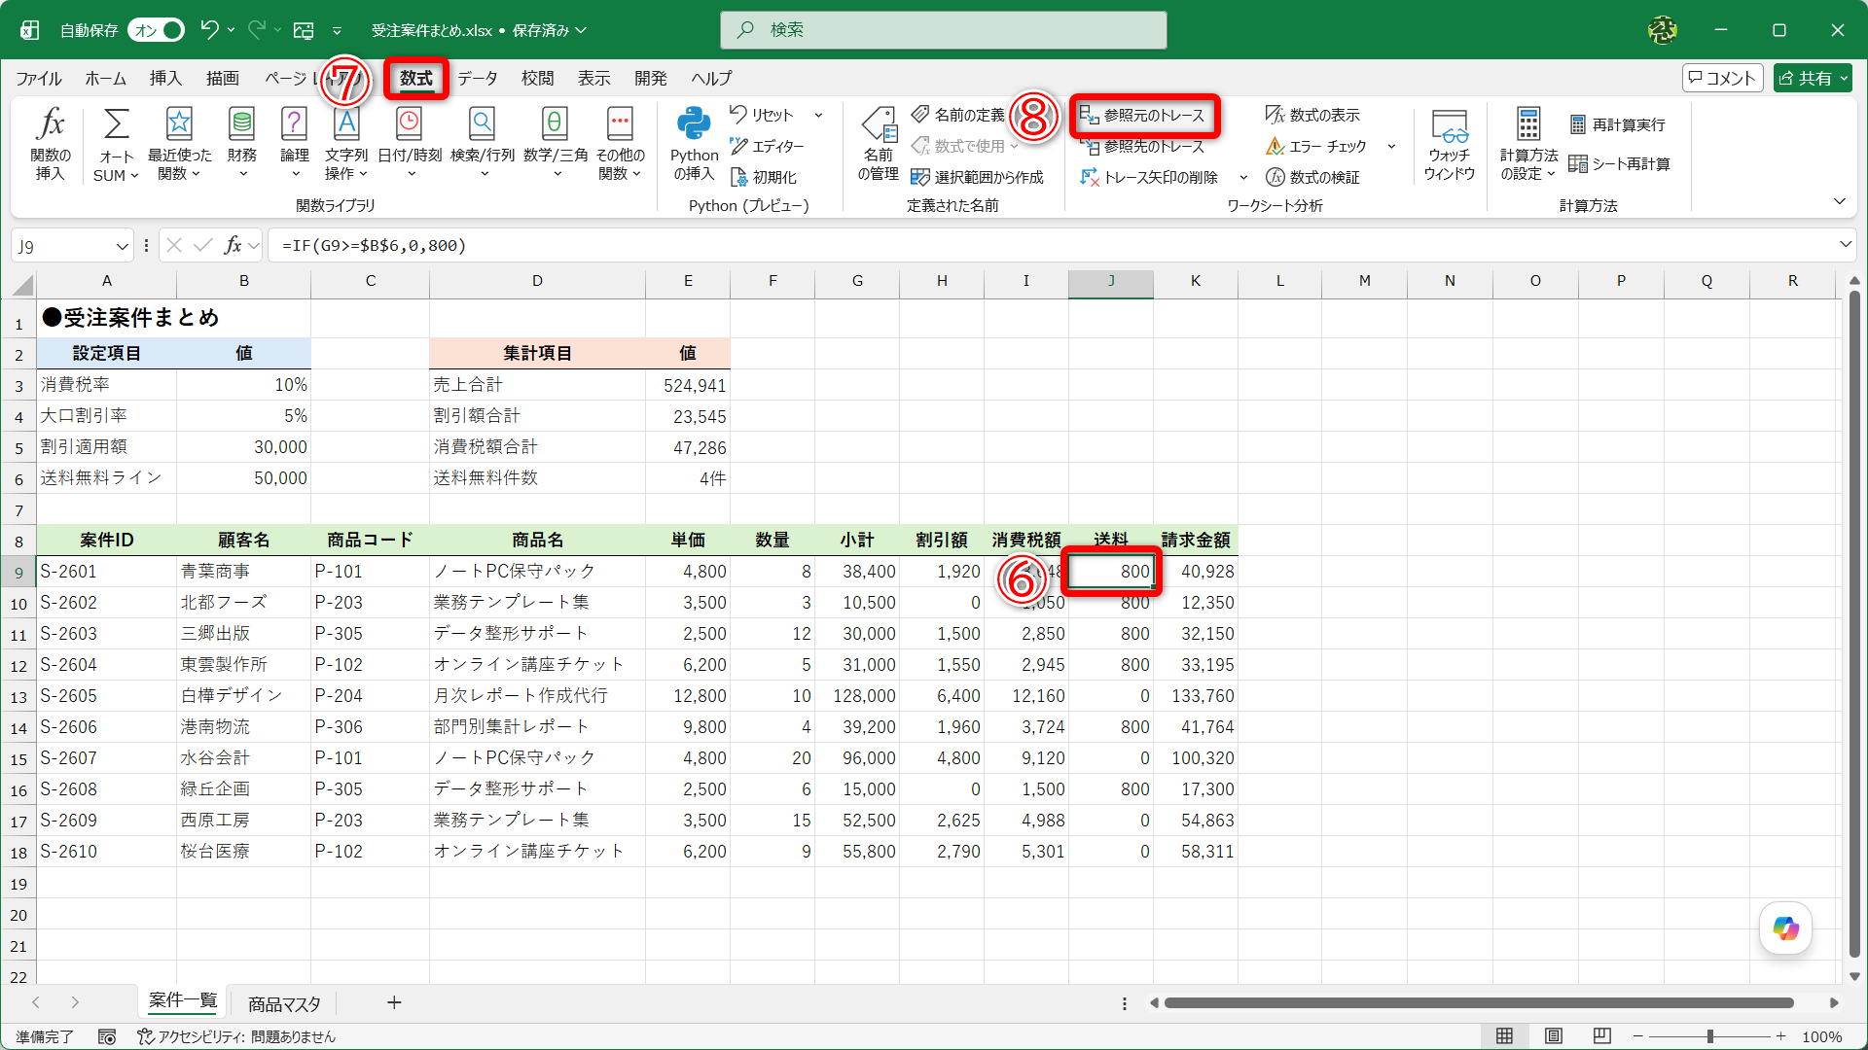
Task: Open the Watch Window (ウォッチ ウィンドウ)
Action: (x=1449, y=144)
